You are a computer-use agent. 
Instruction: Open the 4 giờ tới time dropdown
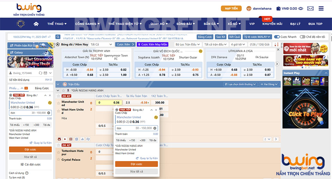(239, 45)
